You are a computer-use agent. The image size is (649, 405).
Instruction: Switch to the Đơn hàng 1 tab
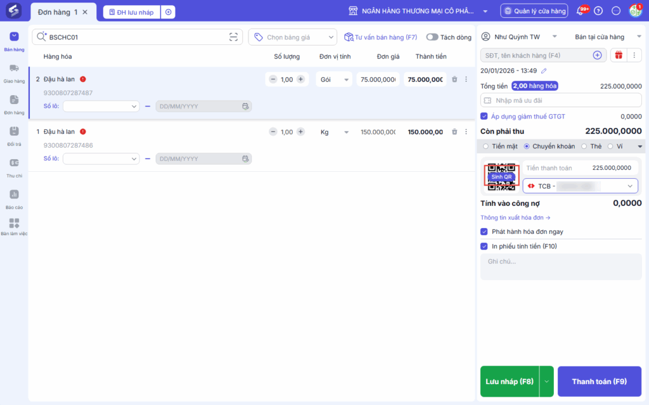[58, 12]
